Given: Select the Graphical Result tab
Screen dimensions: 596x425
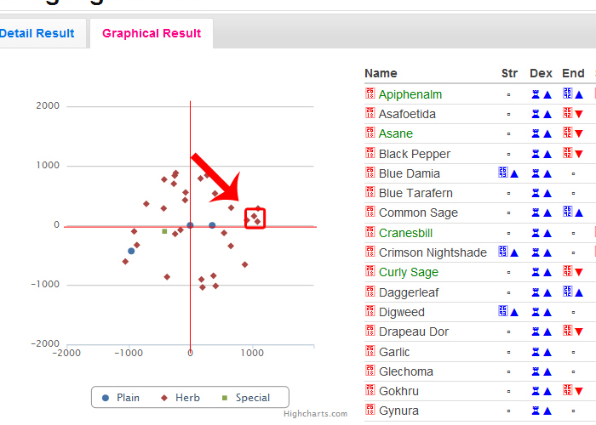Looking at the screenshot, I should coord(152,34).
